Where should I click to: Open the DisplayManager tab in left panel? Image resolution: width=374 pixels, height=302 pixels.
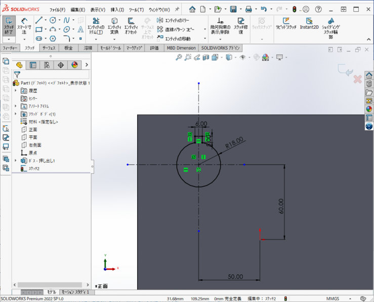[x=74, y=65]
